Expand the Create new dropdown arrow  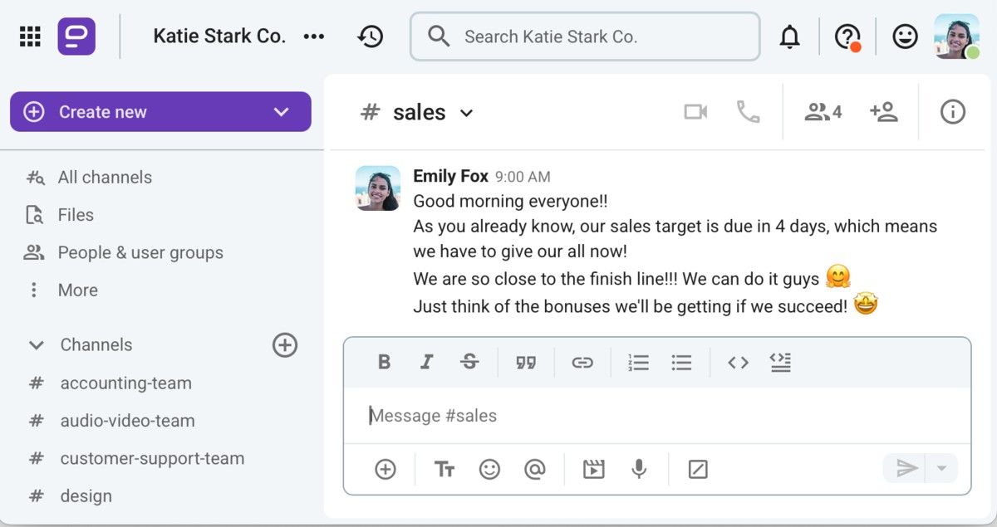click(281, 112)
